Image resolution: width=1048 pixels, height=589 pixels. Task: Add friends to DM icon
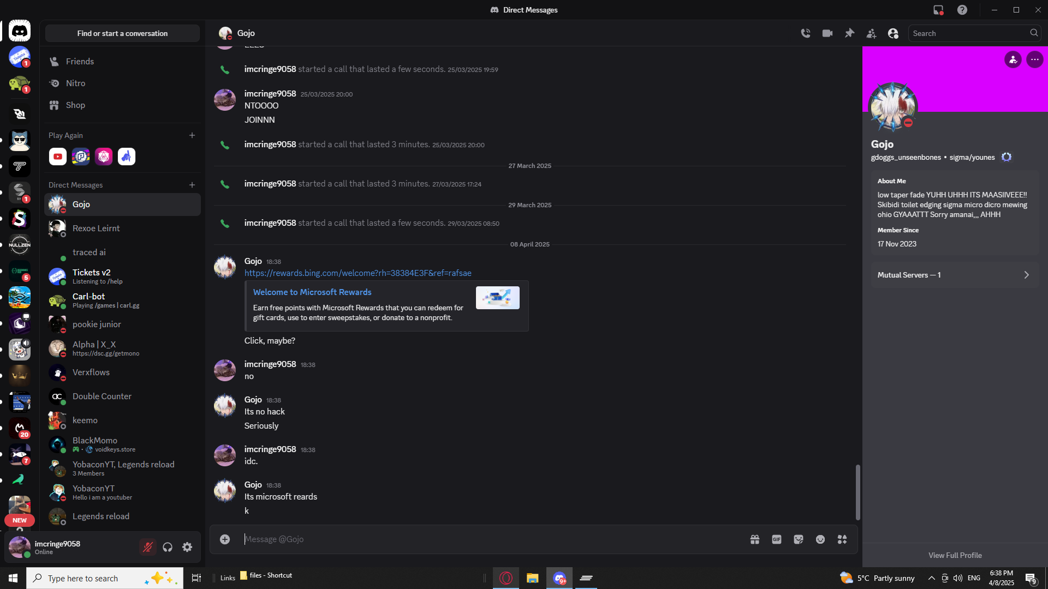pos(871,33)
